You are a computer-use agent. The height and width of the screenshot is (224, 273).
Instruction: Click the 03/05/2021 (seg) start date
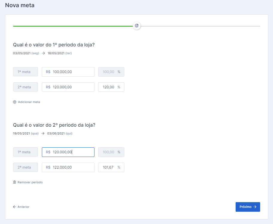click(23, 53)
